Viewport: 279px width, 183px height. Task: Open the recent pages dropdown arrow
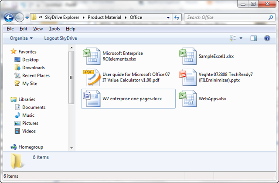pos(27,17)
